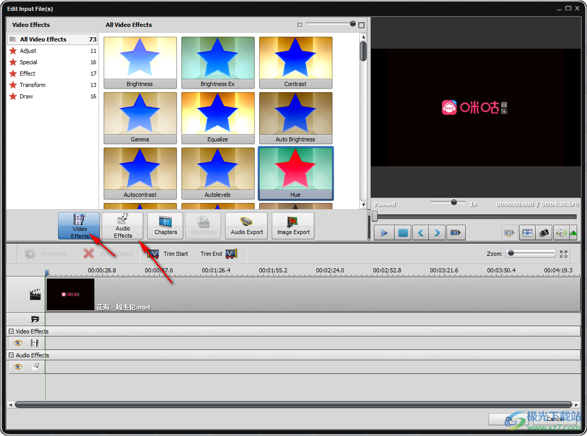Image resolution: width=587 pixels, height=436 pixels.
Task: Click the timeline playhead marker
Action: coord(47,273)
